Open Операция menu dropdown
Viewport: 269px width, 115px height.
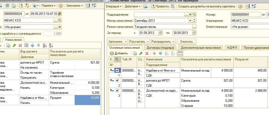tap(114, 7)
